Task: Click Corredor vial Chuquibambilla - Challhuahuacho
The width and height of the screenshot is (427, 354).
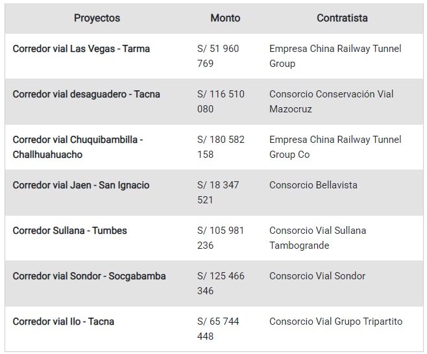Action: [x=78, y=147]
